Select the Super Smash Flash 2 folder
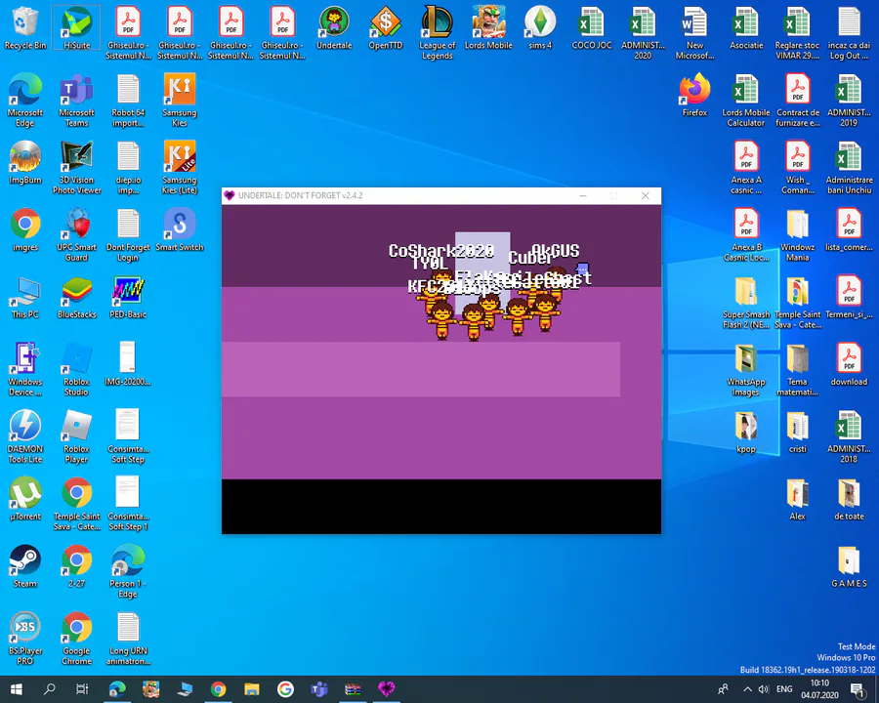This screenshot has width=879, height=703. click(746, 302)
